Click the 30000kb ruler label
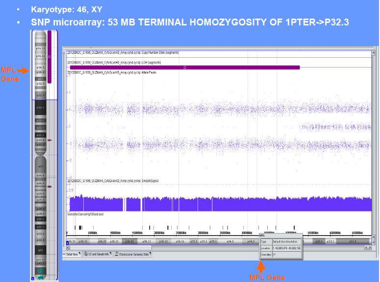Image resolution: width=380 pixels, height=282 pixels. 203,233
